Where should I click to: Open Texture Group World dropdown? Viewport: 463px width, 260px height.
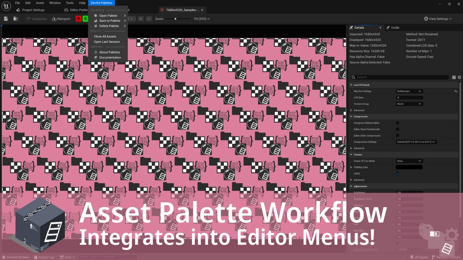[409, 104]
